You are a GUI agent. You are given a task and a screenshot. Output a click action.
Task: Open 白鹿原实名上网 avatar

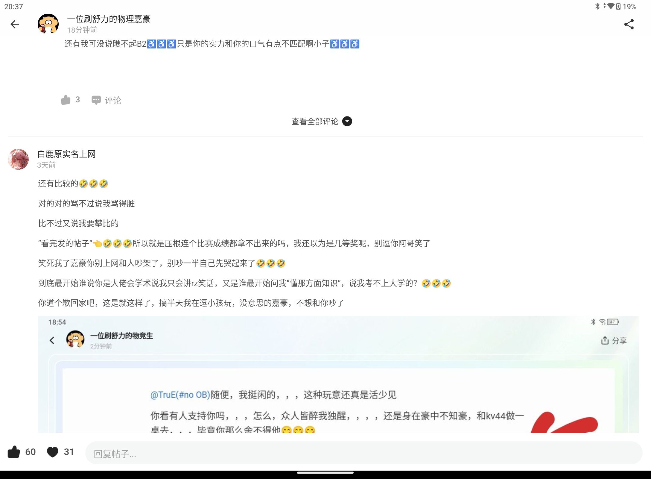coord(18,159)
